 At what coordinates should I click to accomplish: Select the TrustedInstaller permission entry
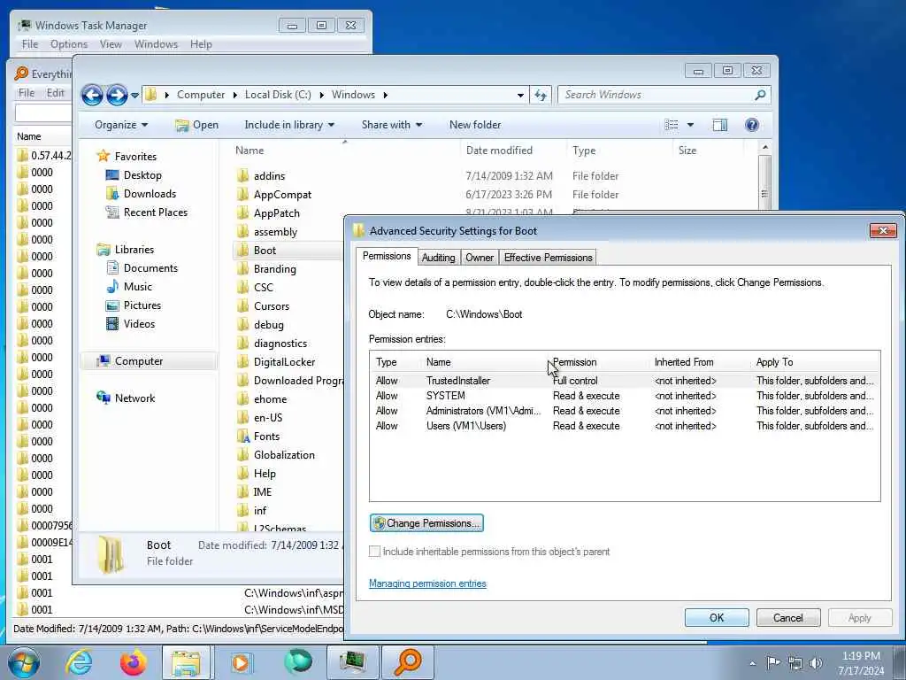[625, 381]
